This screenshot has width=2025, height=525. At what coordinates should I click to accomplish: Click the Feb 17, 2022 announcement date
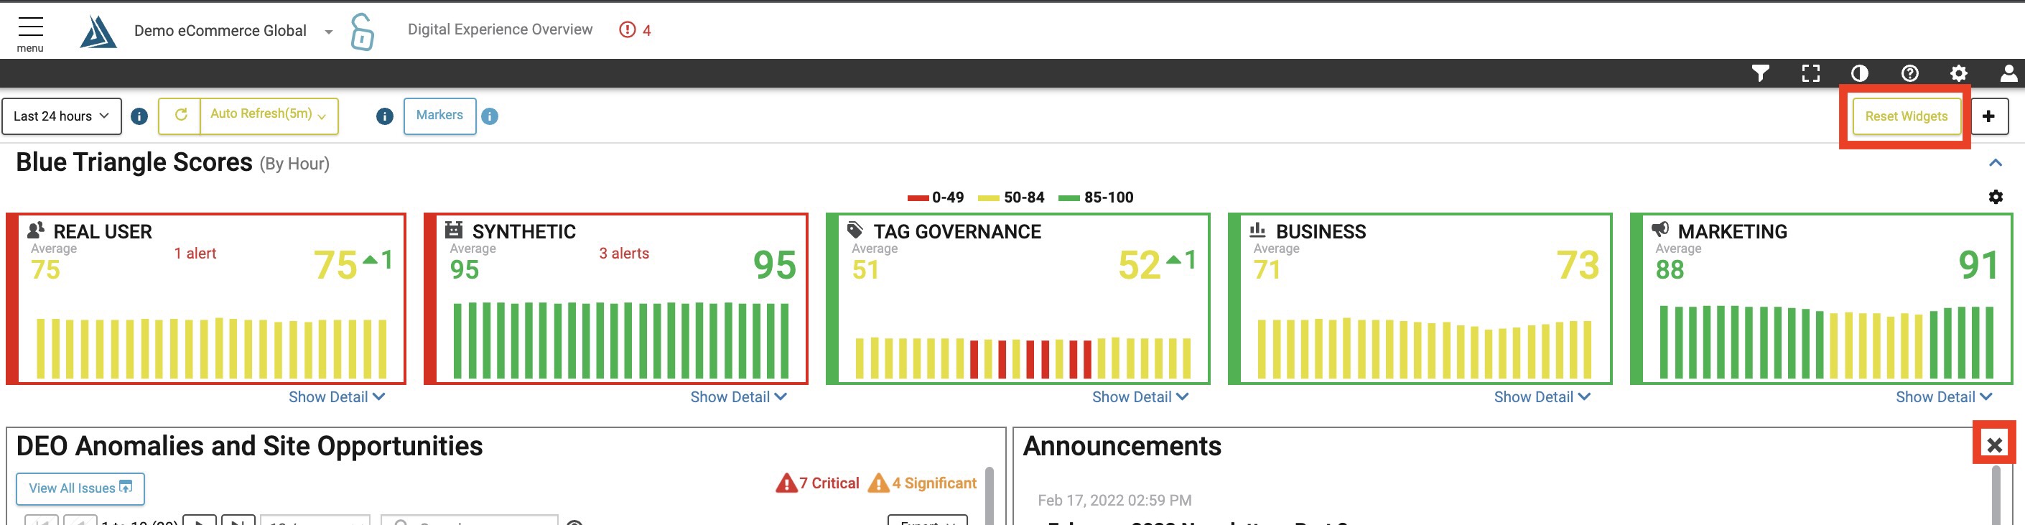(x=1114, y=501)
